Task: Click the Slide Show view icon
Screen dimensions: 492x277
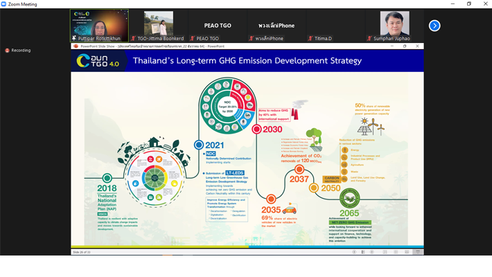Action: coord(418,252)
